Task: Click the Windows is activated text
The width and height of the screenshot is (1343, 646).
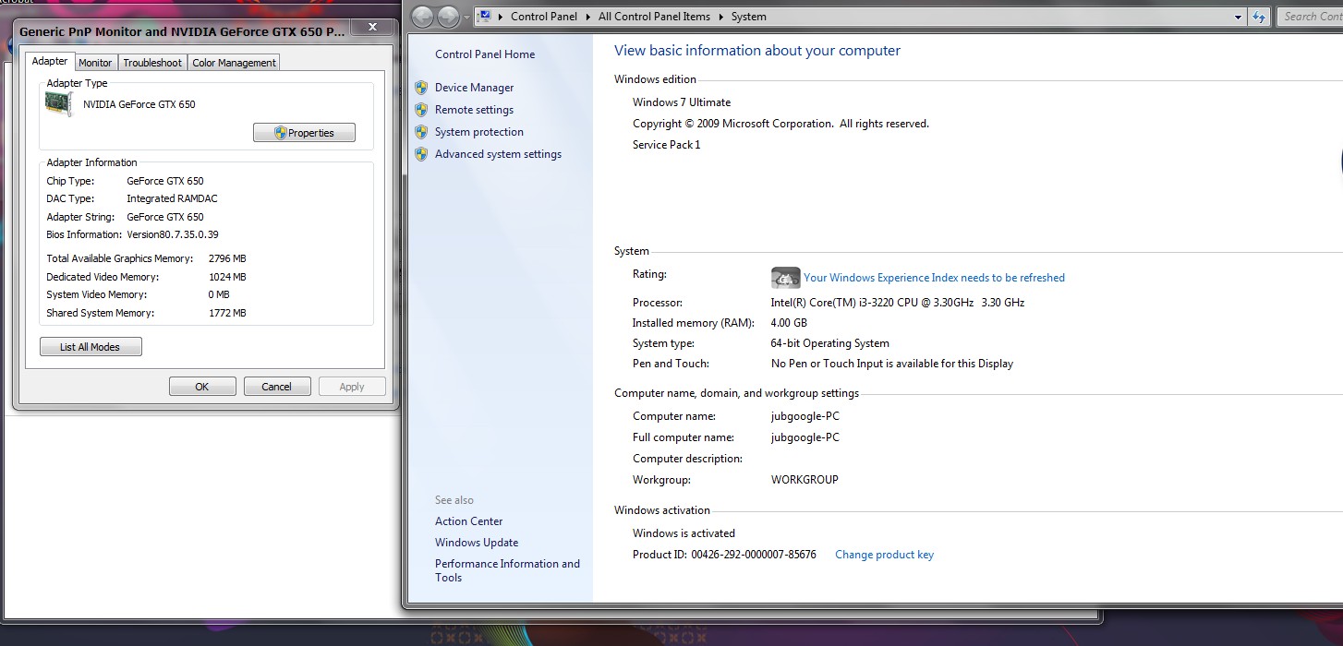Action: 684,533
